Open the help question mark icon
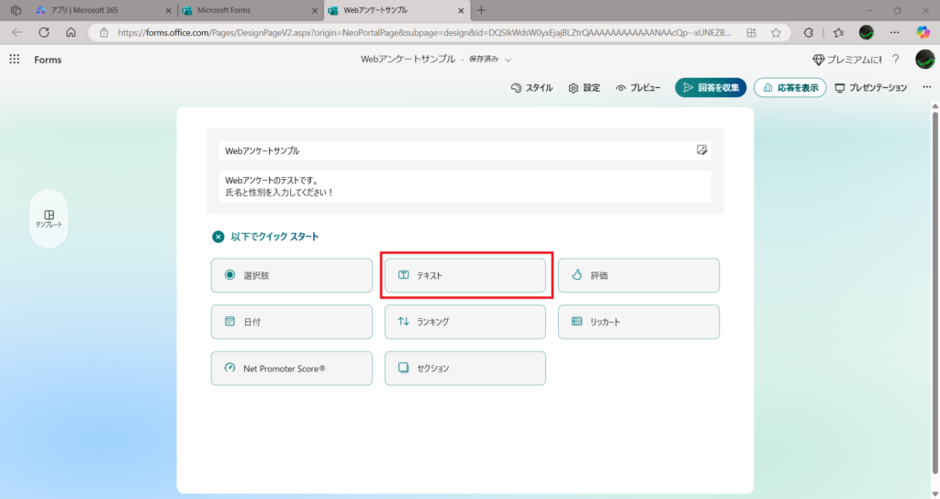 click(895, 60)
